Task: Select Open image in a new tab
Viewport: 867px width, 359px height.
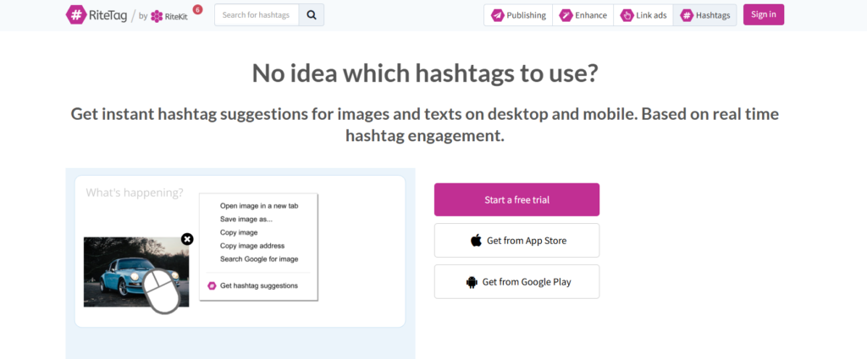Action: point(259,206)
